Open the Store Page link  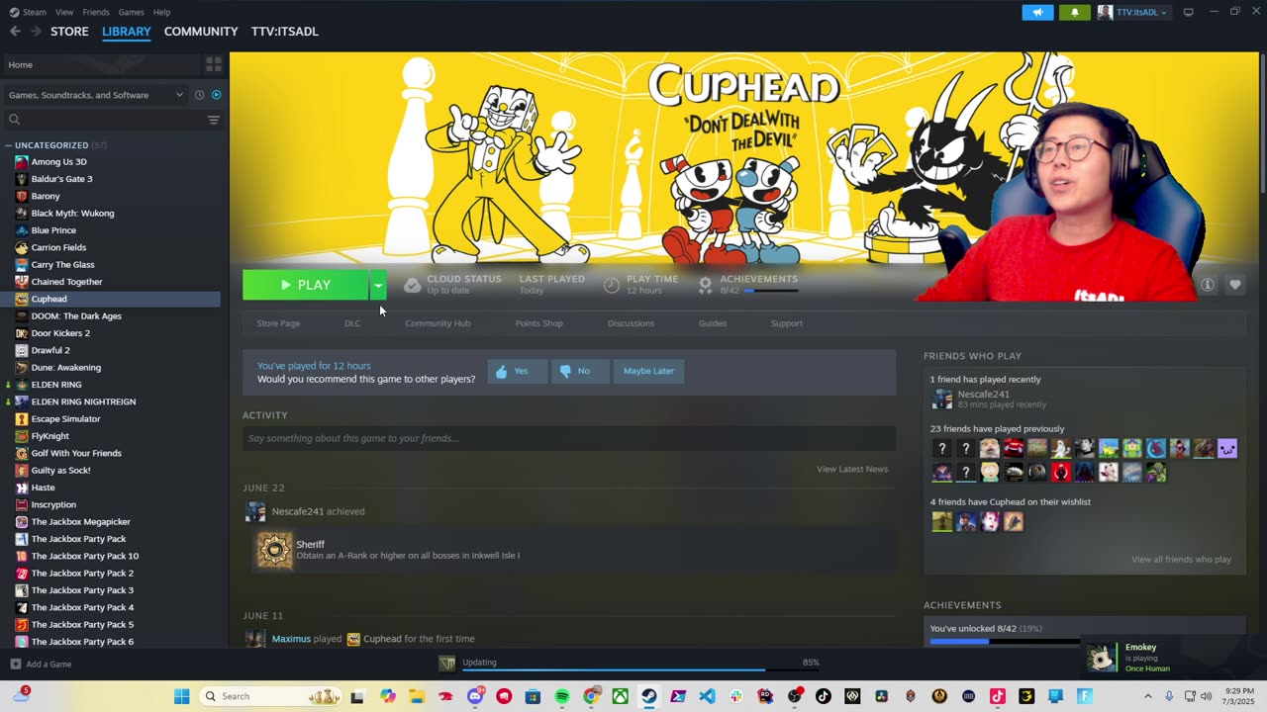[x=278, y=323]
